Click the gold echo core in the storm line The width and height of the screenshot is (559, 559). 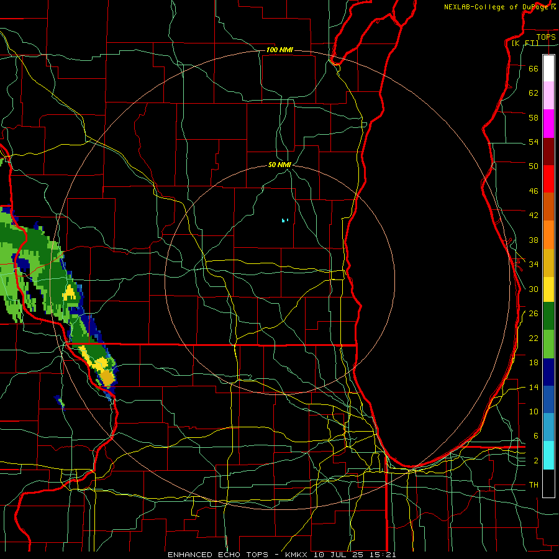pyautogui.click(x=107, y=378)
